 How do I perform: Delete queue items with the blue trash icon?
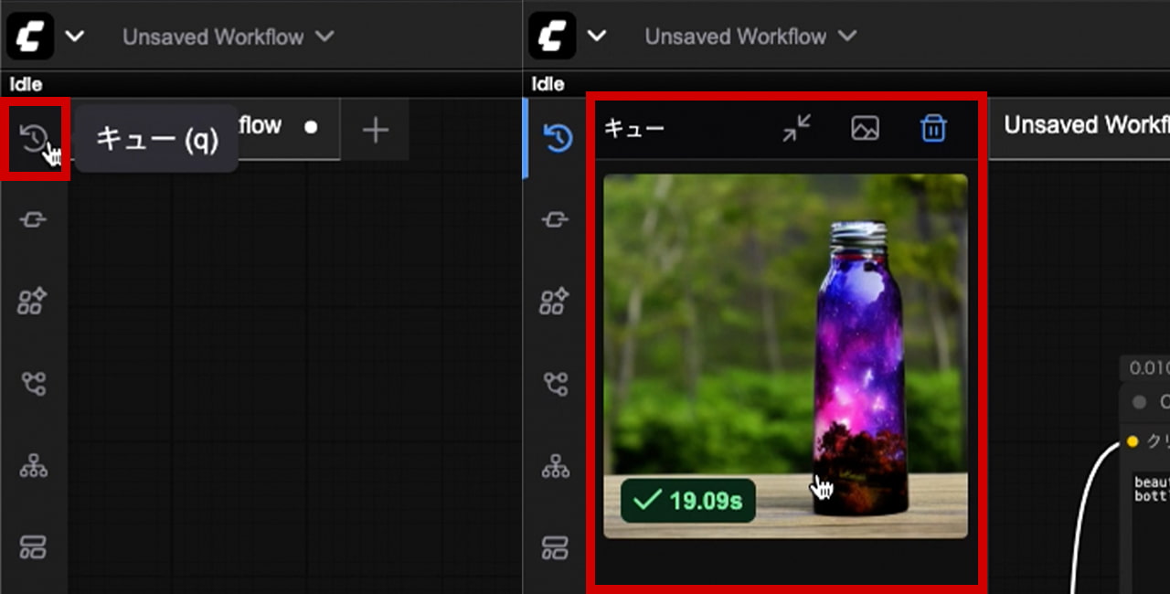click(x=932, y=129)
